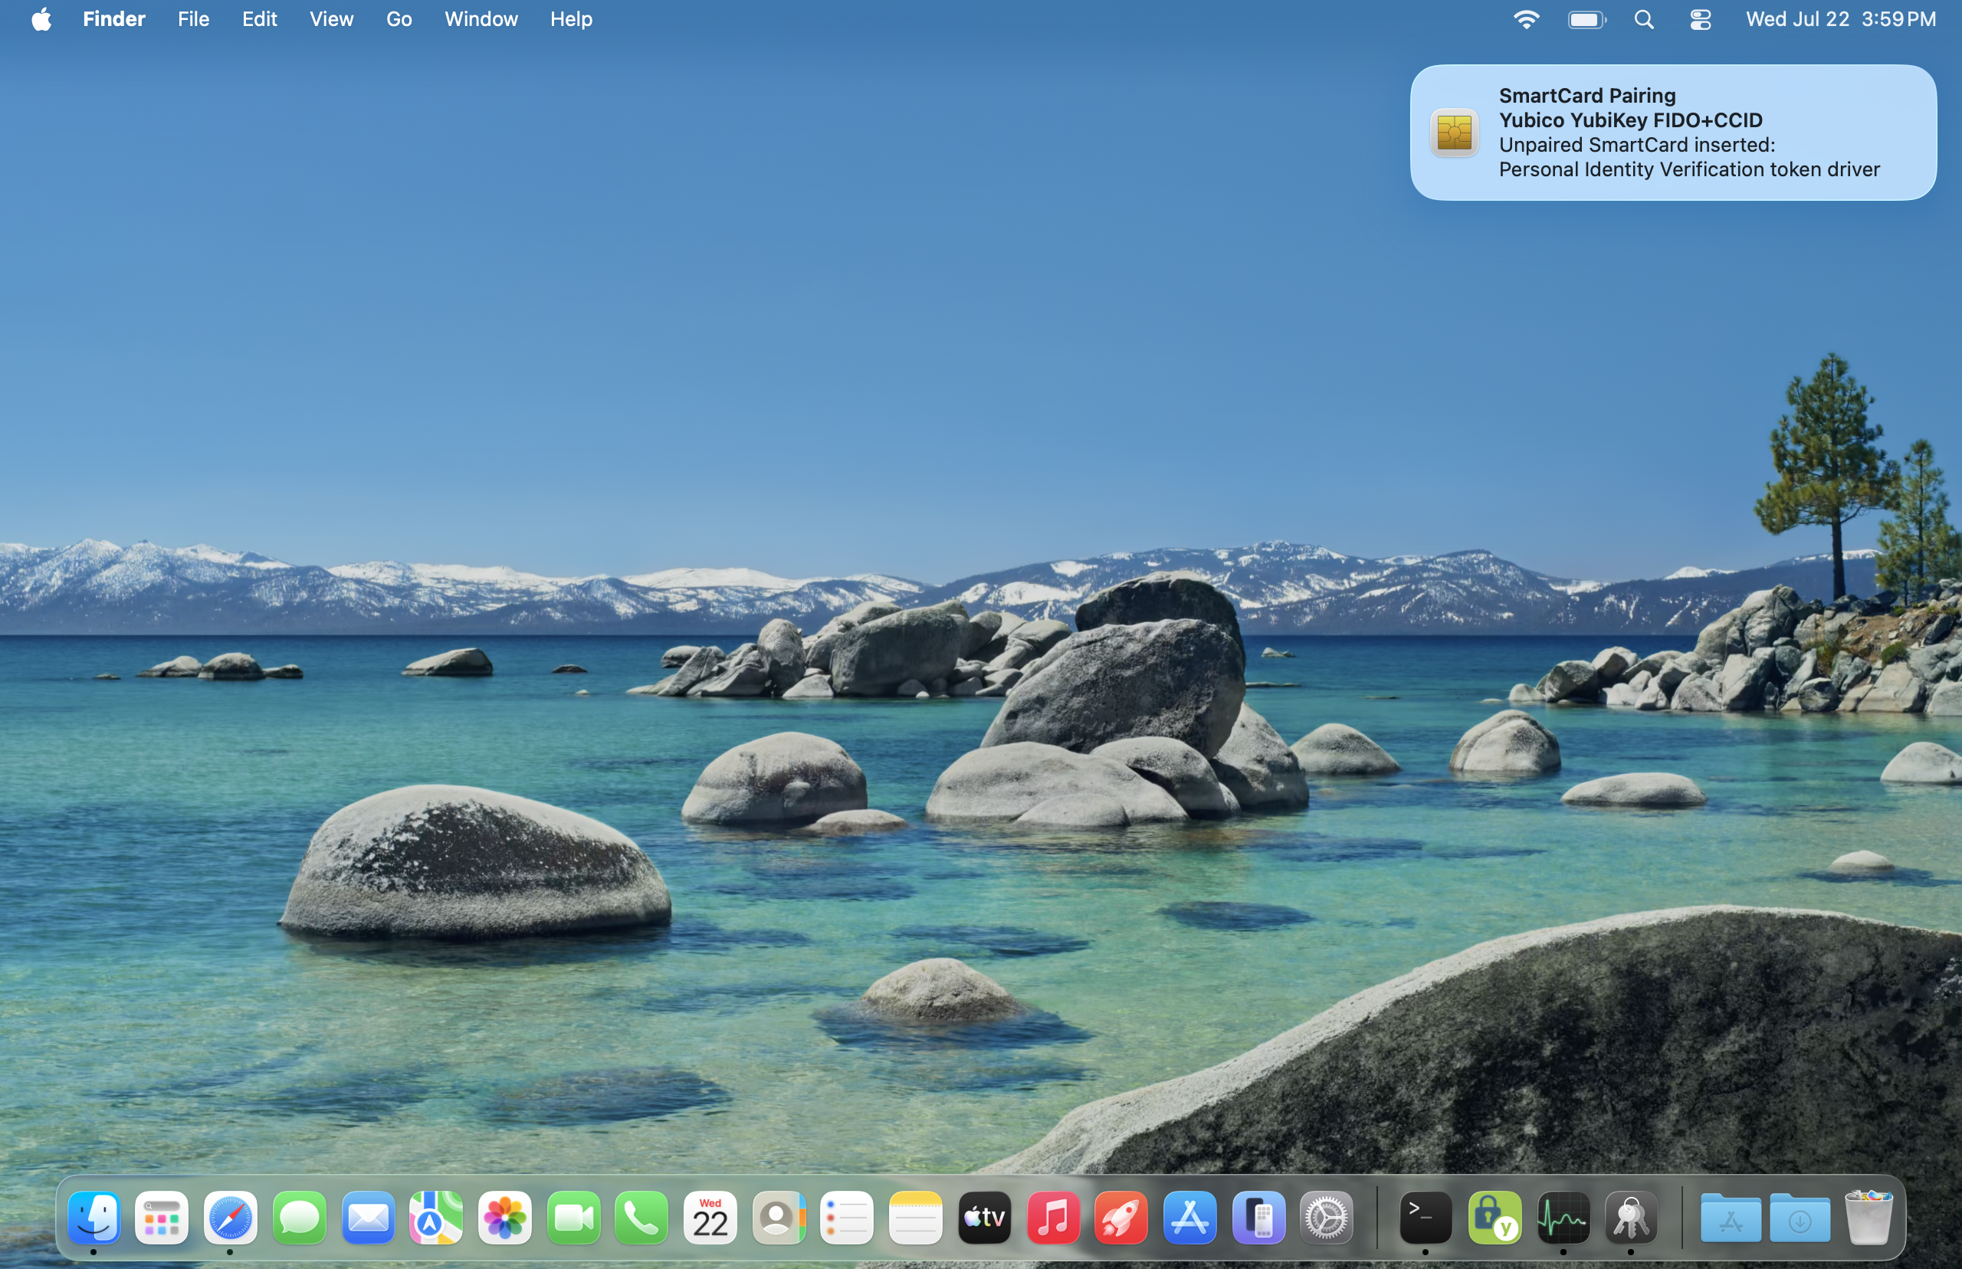Open the Apple menu

click(x=41, y=19)
